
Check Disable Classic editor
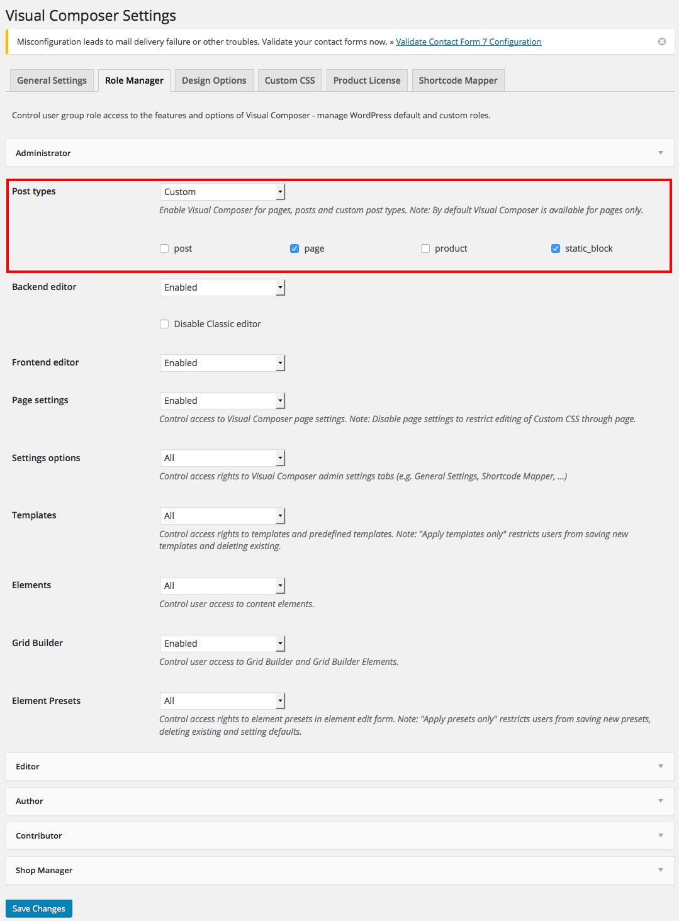pos(164,324)
